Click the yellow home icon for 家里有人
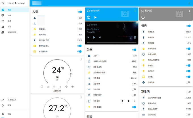The image size is (193, 118). [35, 29]
